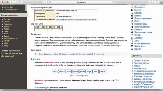Click the icon beside Псевдоэлементы

[x=132, y=27]
